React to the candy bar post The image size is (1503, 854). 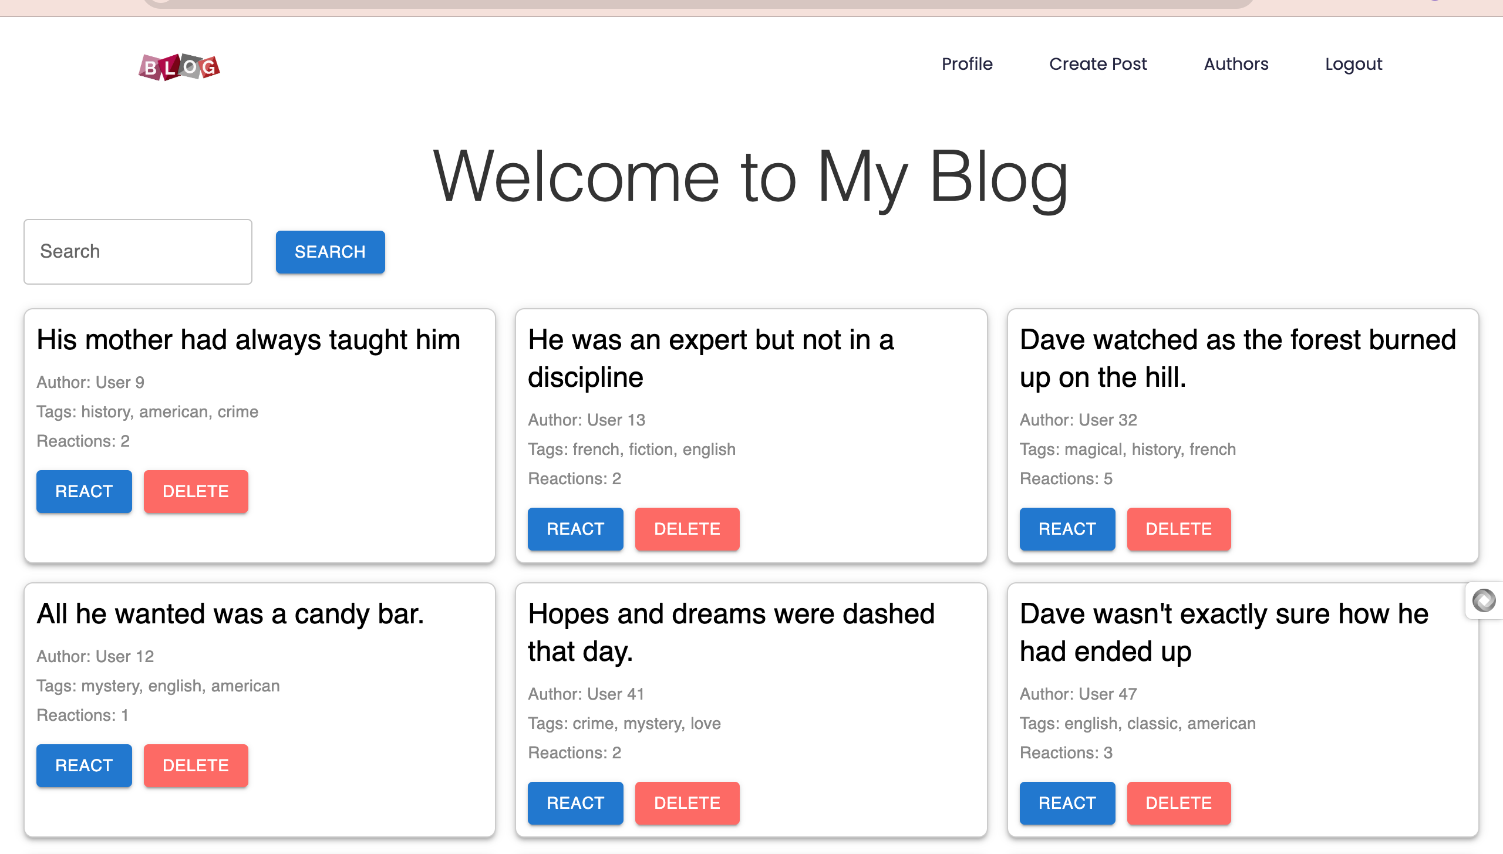click(x=84, y=765)
